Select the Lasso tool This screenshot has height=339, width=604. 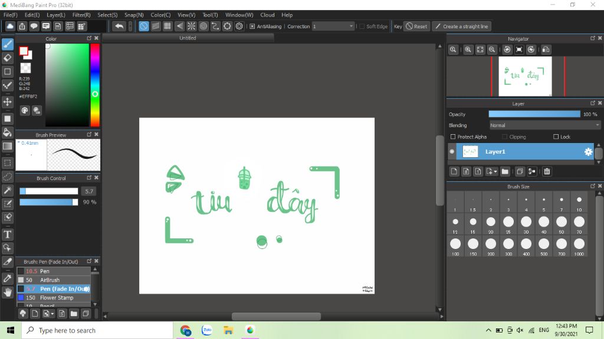[x=7, y=177]
